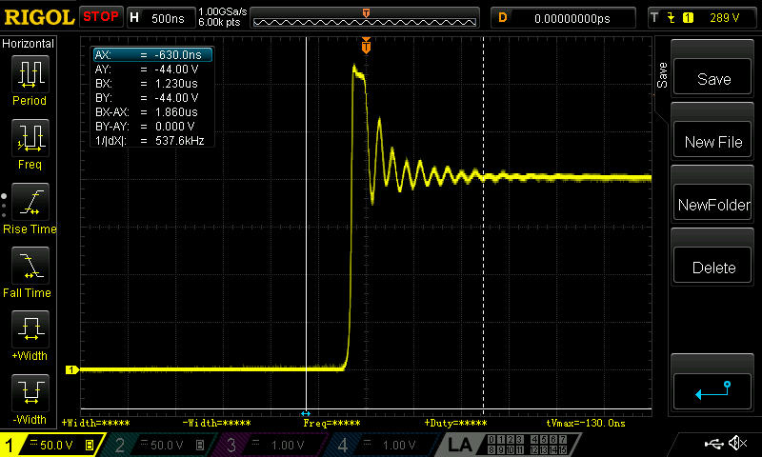Toggle the muted speaker sound icon
Image resolution: width=762 pixels, height=457 pixels.
(737, 444)
